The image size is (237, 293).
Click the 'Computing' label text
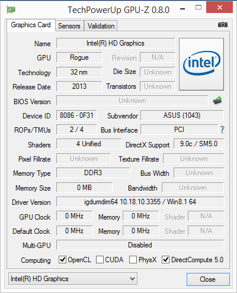(x=36, y=260)
